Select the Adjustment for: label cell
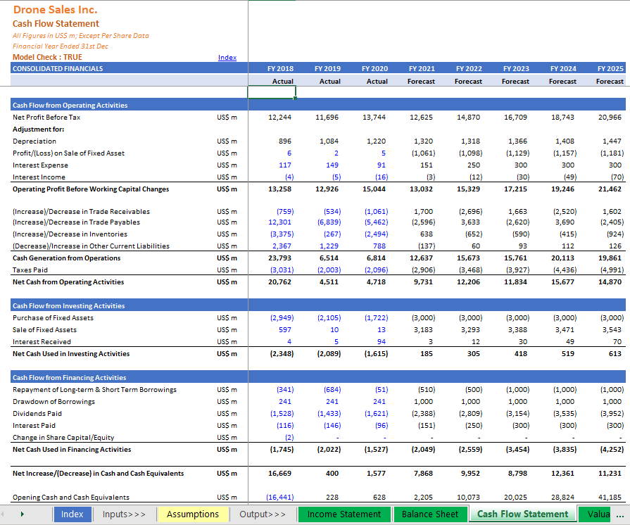The width and height of the screenshot is (630, 525). (x=38, y=129)
